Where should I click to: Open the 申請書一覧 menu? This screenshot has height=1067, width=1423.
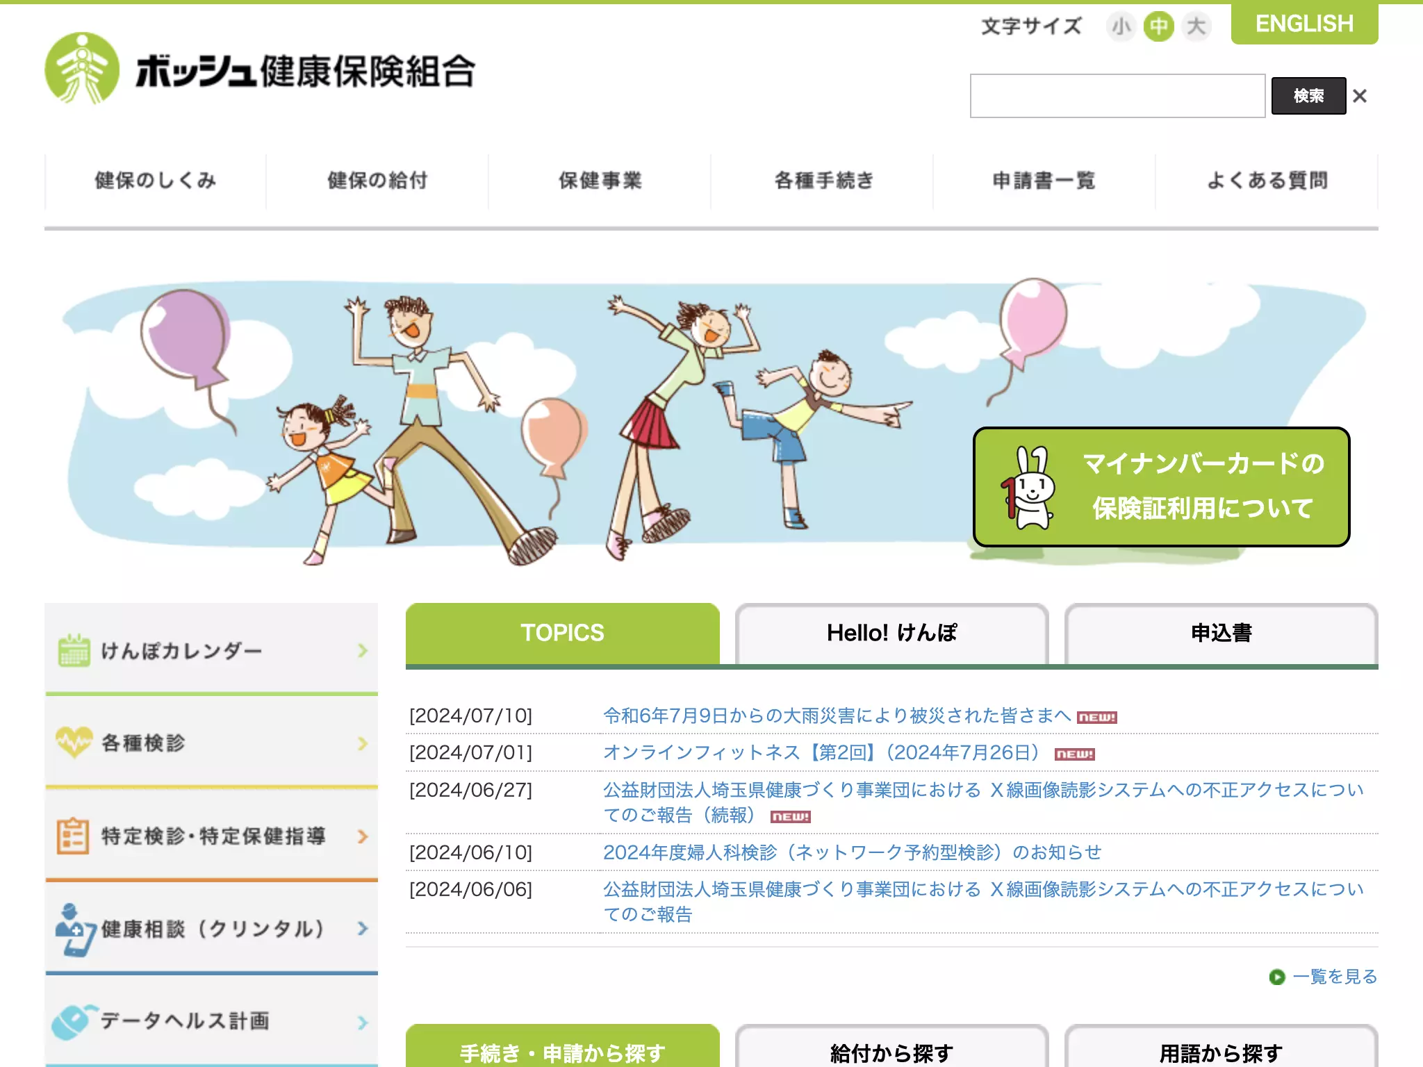(x=1044, y=181)
